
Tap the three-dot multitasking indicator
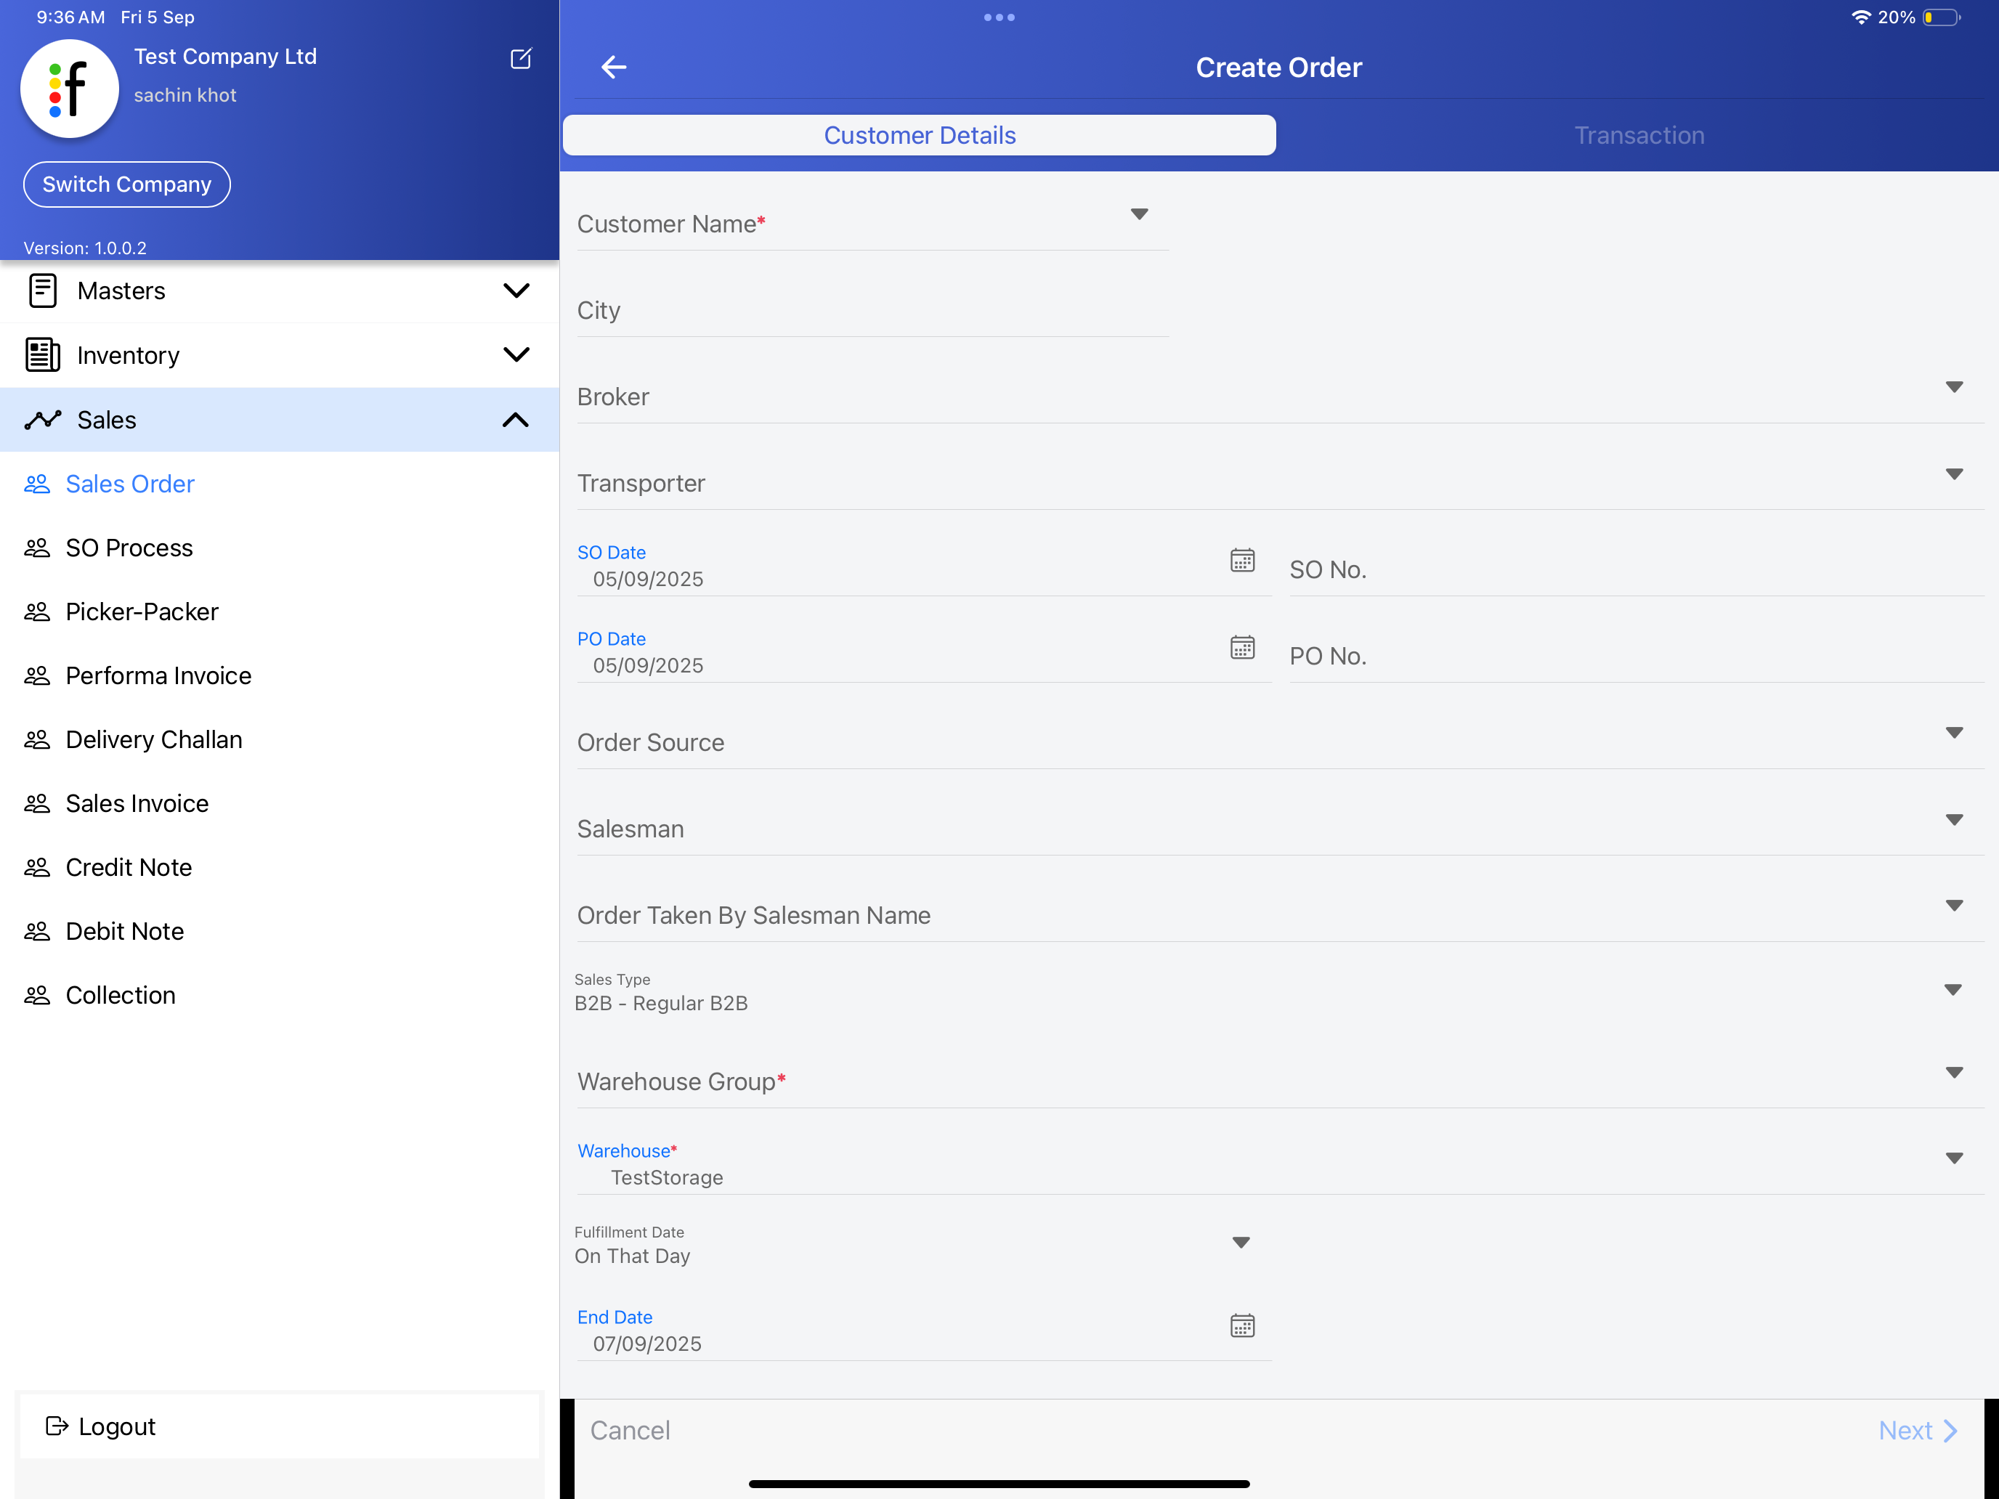[x=999, y=17]
